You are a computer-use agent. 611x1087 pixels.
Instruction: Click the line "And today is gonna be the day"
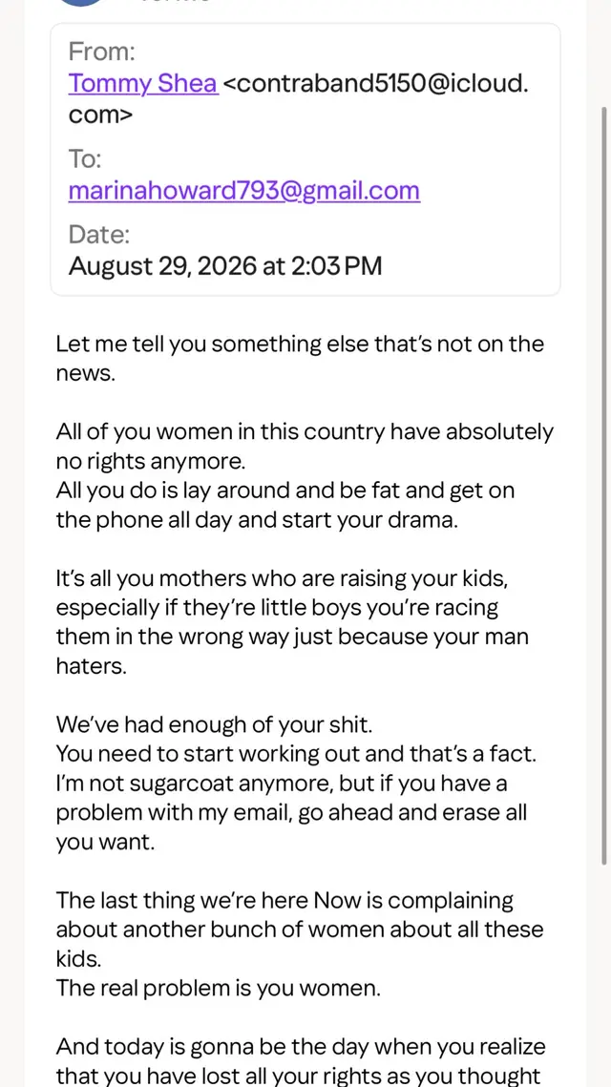(x=301, y=1046)
